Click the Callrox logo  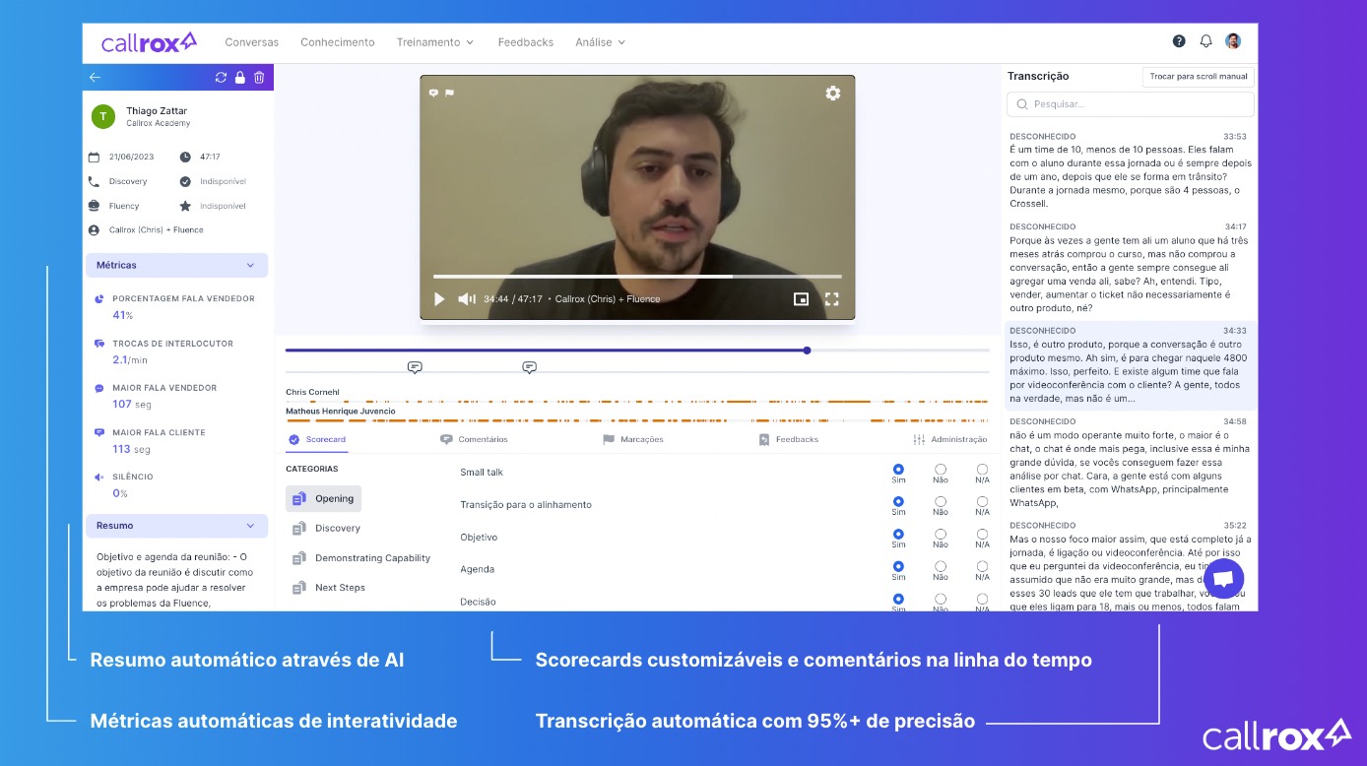149,42
